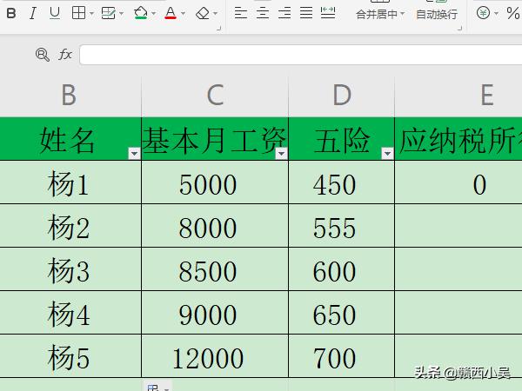Screen dimensions: 522x391
Task: Select cell 杨1
Action: pyautogui.click(x=70, y=182)
